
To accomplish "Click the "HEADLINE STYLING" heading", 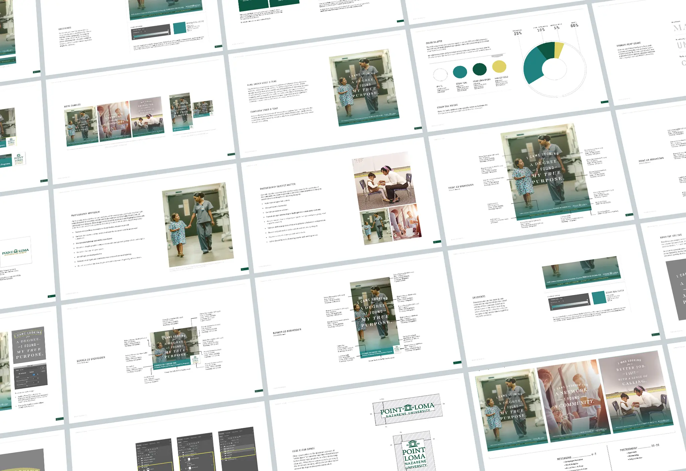I will pyautogui.click(x=671, y=236).
